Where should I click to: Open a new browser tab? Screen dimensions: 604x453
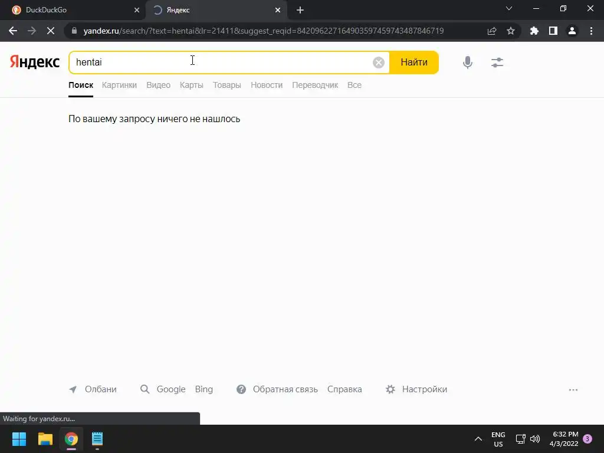click(x=300, y=10)
